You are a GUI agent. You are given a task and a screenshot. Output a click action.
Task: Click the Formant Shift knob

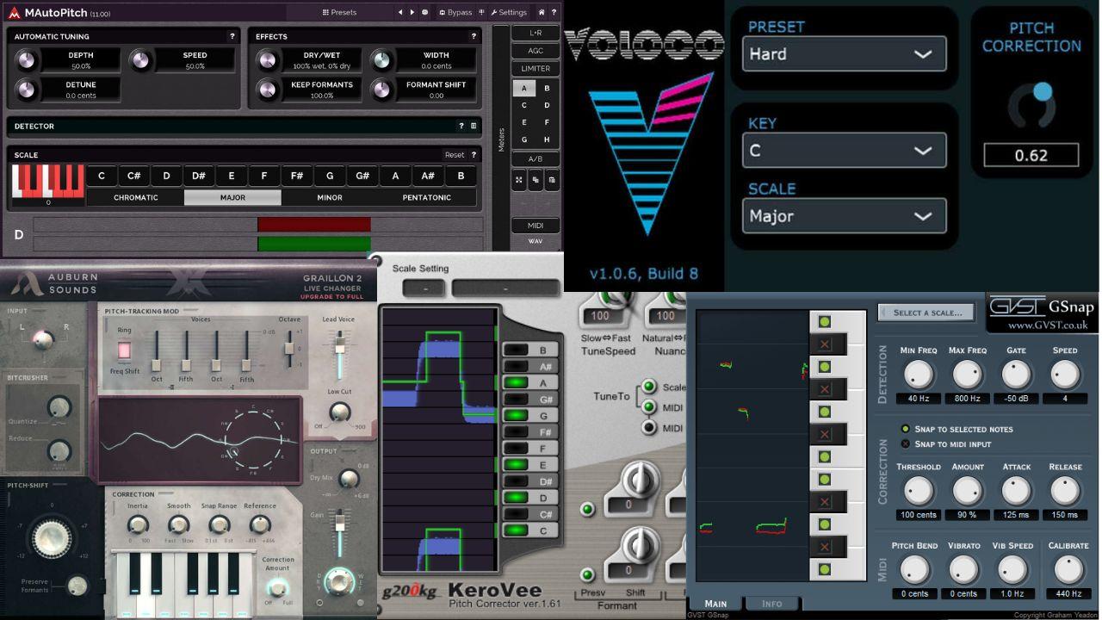pyautogui.click(x=381, y=90)
